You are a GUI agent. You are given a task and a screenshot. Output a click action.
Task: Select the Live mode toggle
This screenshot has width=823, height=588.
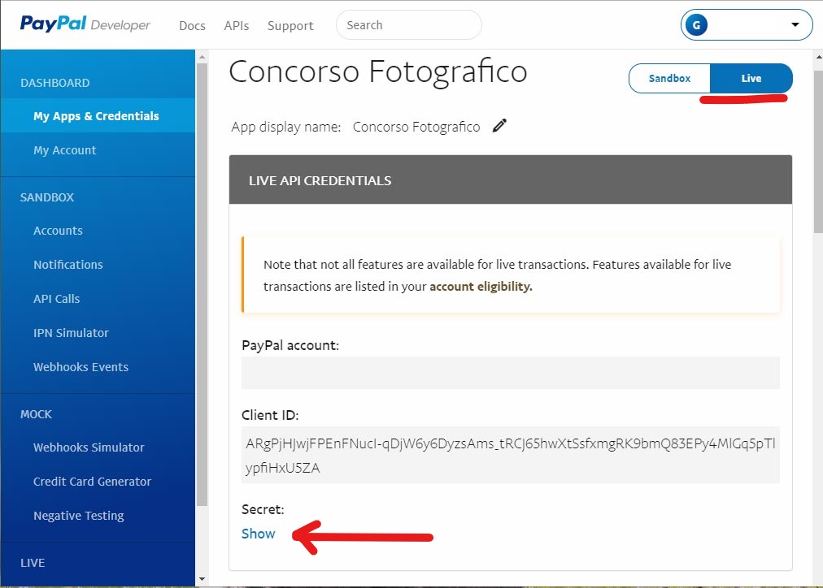(x=751, y=78)
